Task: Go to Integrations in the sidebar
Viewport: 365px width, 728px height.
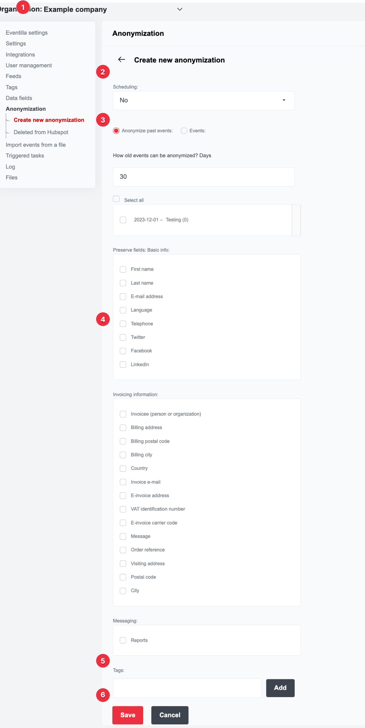Action: point(20,55)
